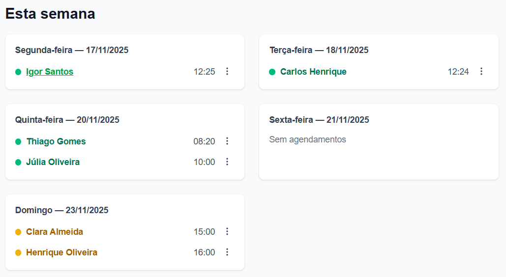The width and height of the screenshot is (506, 277).
Task: Open Thiago Gomes's appointment
Action: click(x=56, y=141)
